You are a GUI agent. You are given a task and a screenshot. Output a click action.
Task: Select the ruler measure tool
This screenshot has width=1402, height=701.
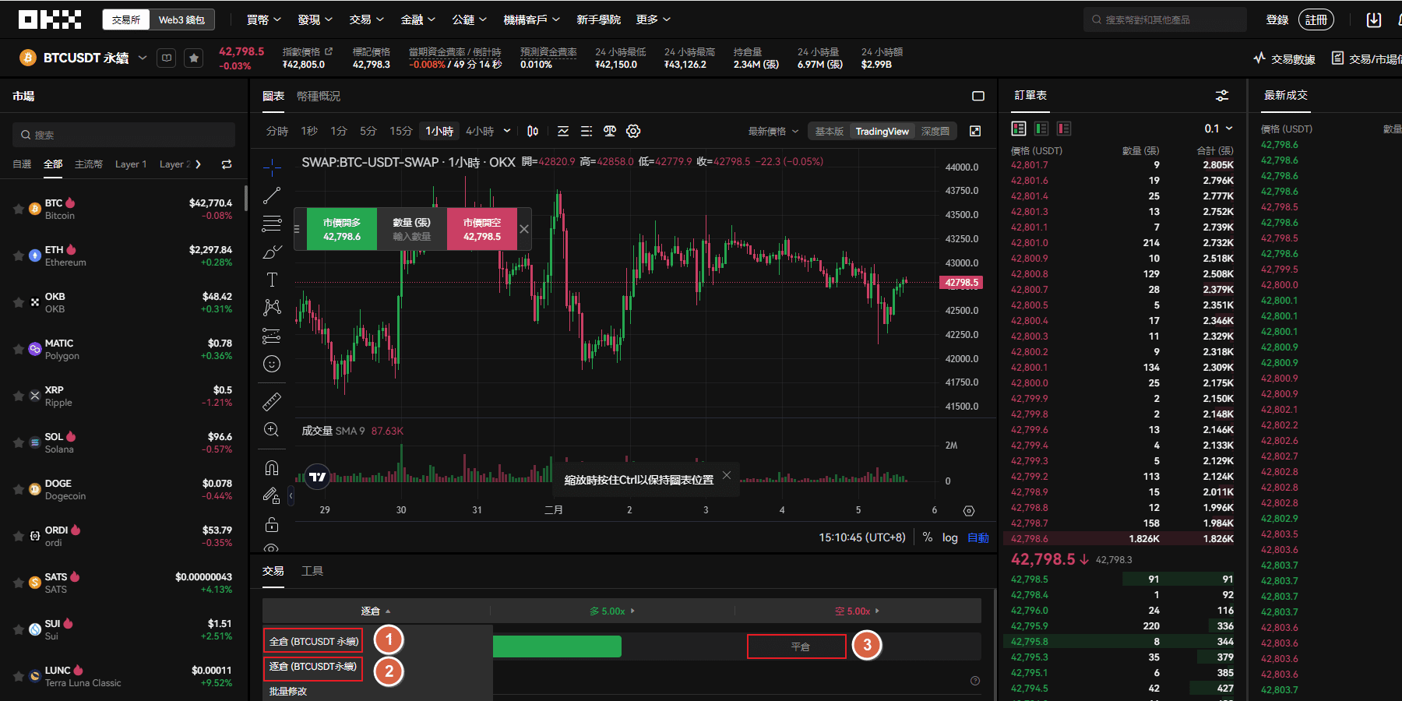point(272,402)
